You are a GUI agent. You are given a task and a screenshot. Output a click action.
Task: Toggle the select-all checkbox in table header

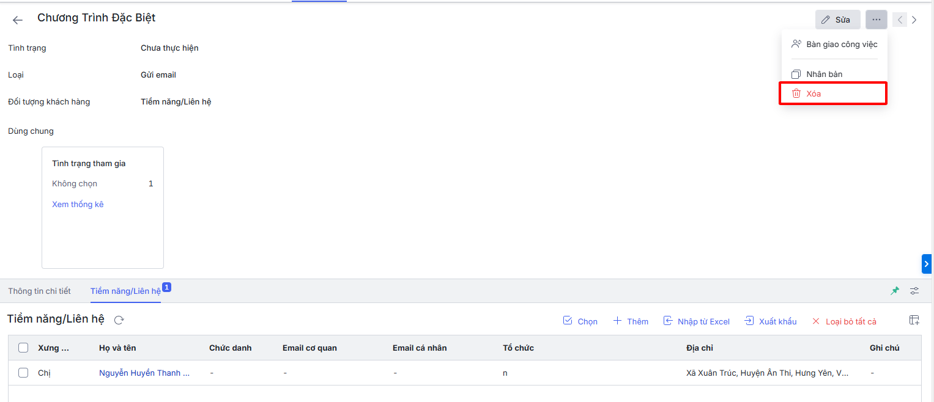click(23, 348)
